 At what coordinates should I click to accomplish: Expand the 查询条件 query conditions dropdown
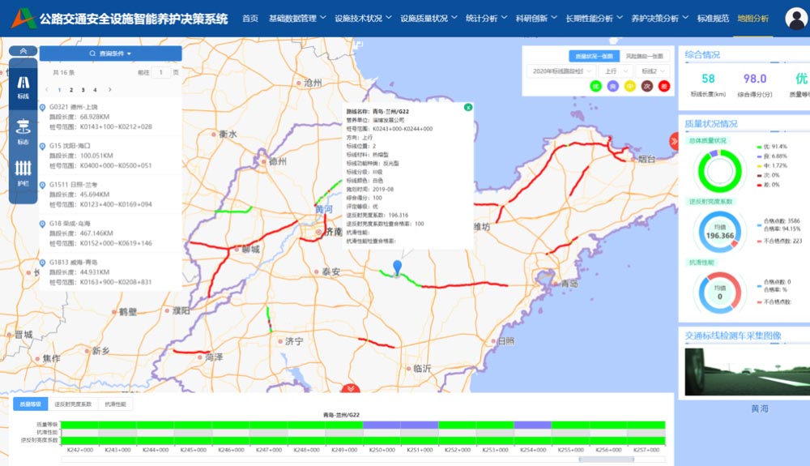(x=110, y=53)
